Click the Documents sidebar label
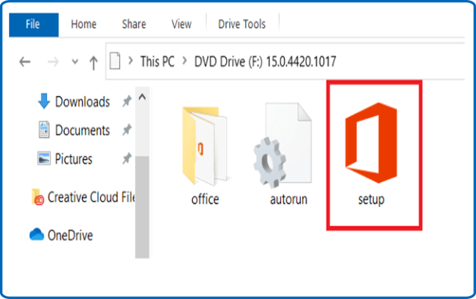 (x=83, y=131)
